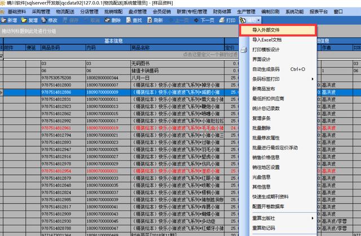
Task: Sort by the 商品名称 column header
Action: [x=177, y=47]
